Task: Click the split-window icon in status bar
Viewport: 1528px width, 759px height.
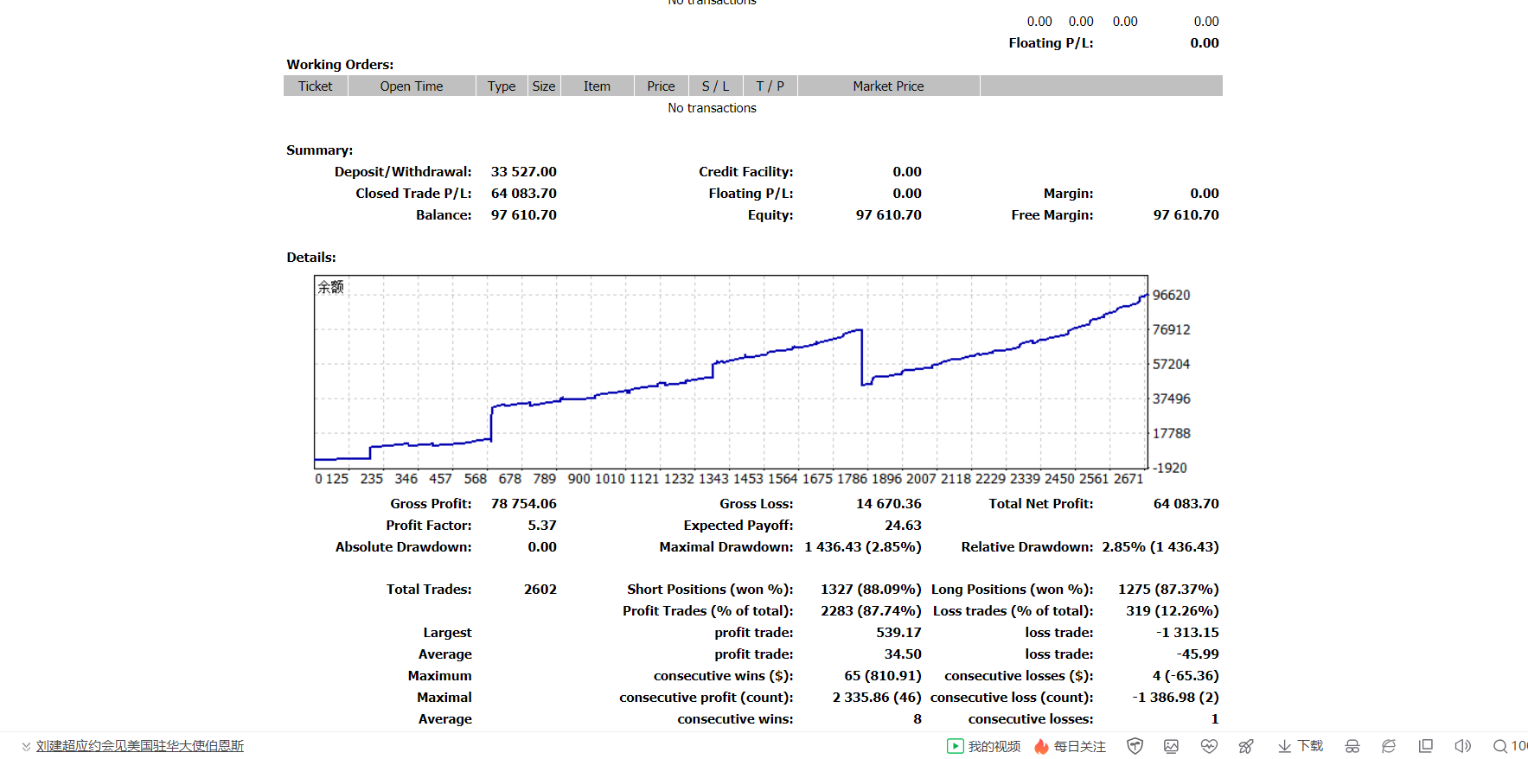Action: (1426, 746)
